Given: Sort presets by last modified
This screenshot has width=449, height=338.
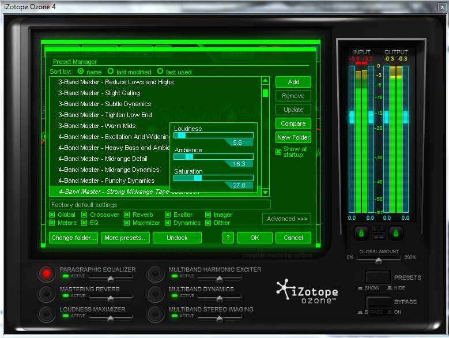Looking at the screenshot, I should (111, 71).
